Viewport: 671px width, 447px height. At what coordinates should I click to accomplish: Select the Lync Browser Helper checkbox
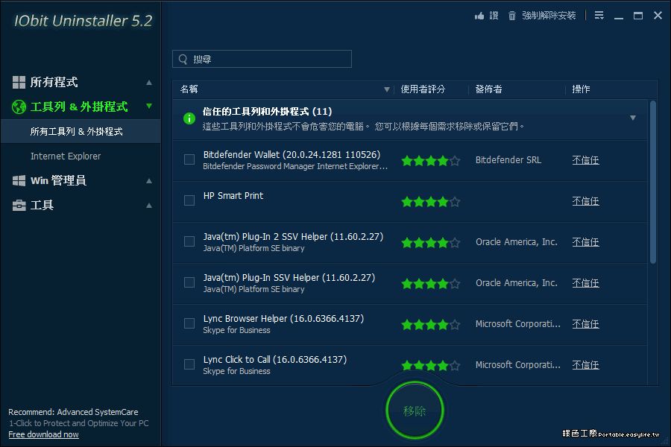[189, 323]
